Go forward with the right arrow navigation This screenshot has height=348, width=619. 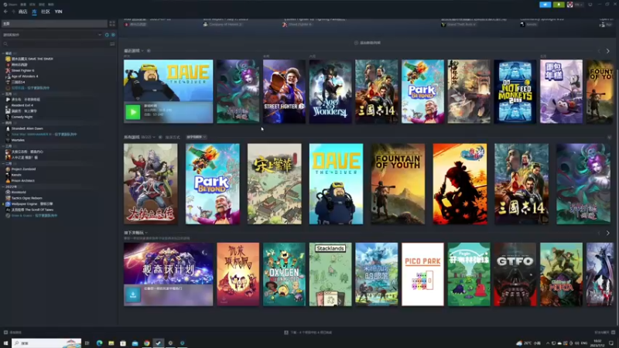(13, 12)
